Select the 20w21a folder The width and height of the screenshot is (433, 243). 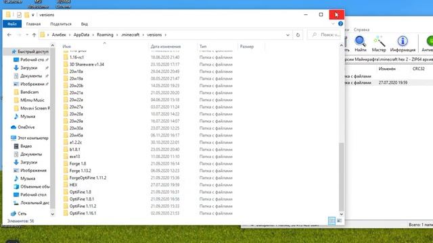tap(76, 93)
